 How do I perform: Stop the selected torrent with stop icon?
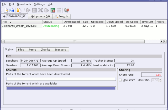[34, 10]
